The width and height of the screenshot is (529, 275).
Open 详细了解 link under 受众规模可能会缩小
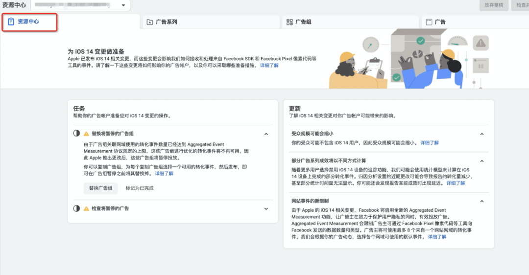click(x=430, y=143)
